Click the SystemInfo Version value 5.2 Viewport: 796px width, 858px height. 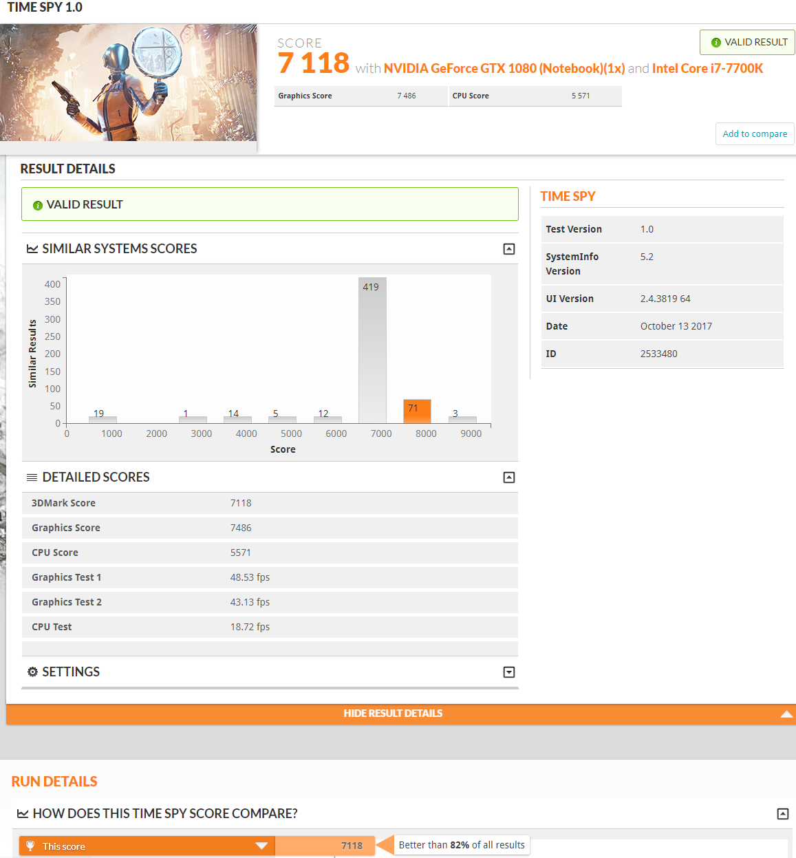(647, 257)
